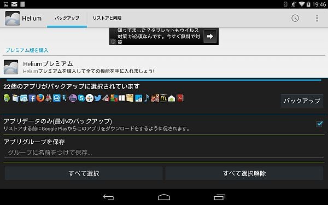Tap the green Android robot app icon
Image resolution: width=328 pixels, height=205 pixels.
coord(7,98)
